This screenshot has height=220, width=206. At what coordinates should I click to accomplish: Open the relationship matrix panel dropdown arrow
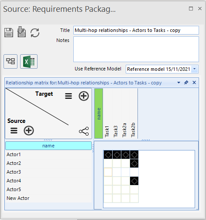click(x=179, y=83)
